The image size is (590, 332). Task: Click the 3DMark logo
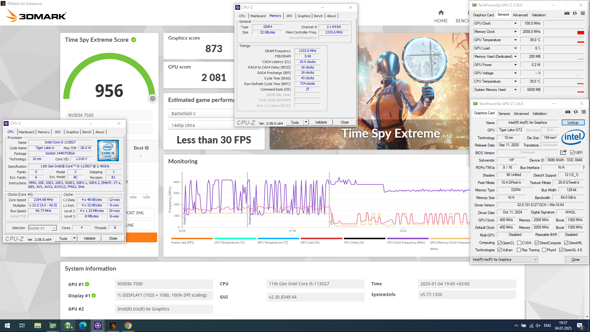36,15
